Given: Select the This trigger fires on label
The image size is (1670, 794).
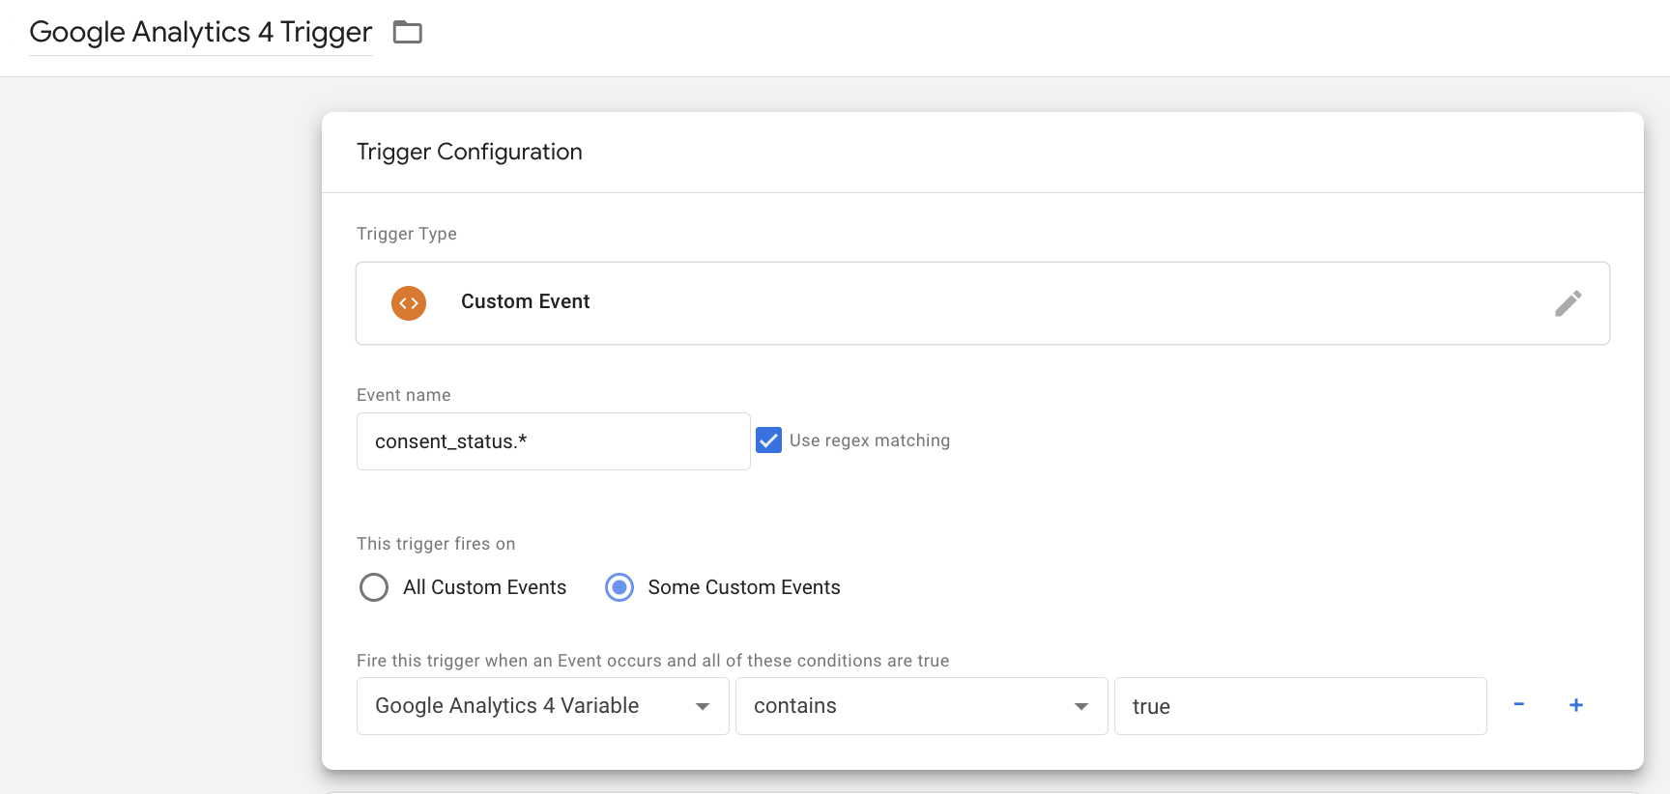Looking at the screenshot, I should tap(436, 544).
